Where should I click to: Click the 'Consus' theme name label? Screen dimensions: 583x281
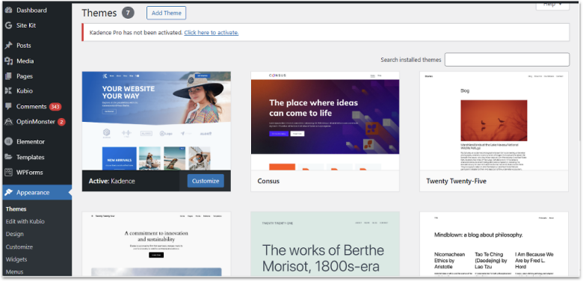(x=268, y=182)
